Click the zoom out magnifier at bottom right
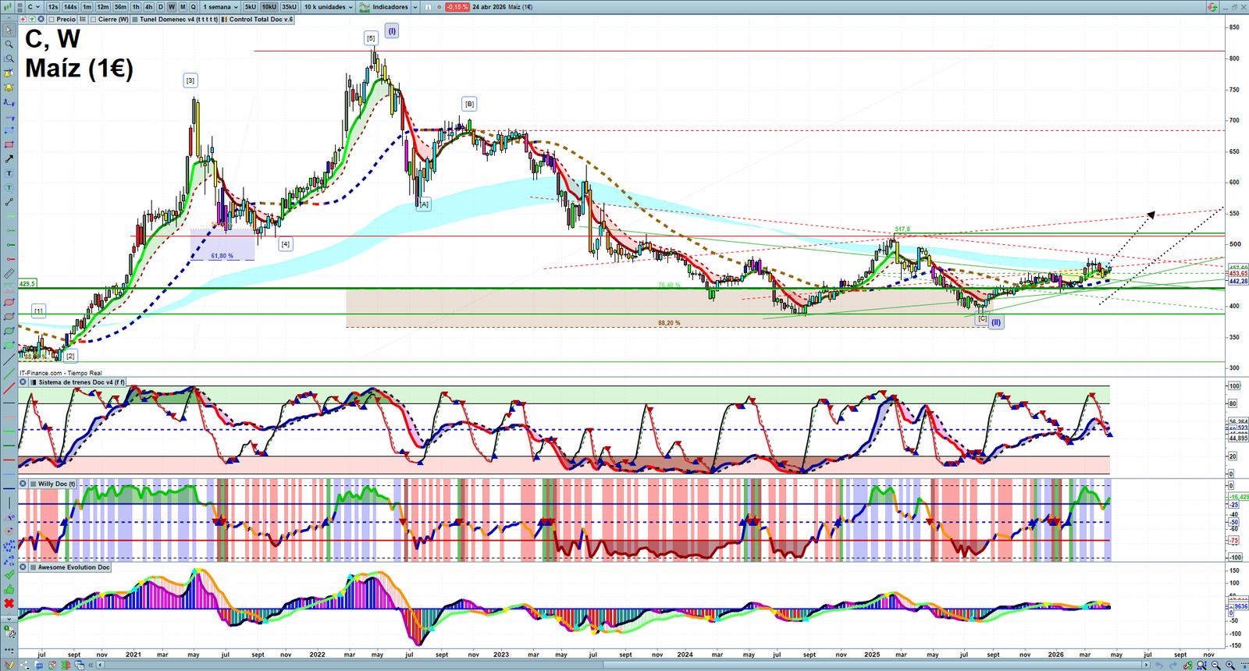This screenshot has height=671, width=1249. (1216, 665)
